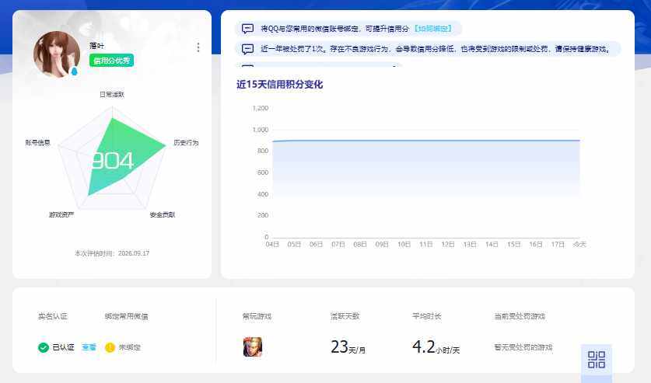This screenshot has width=651, height=383.
Task: Click the 06日 date on the chart axis
Action: (x=316, y=245)
